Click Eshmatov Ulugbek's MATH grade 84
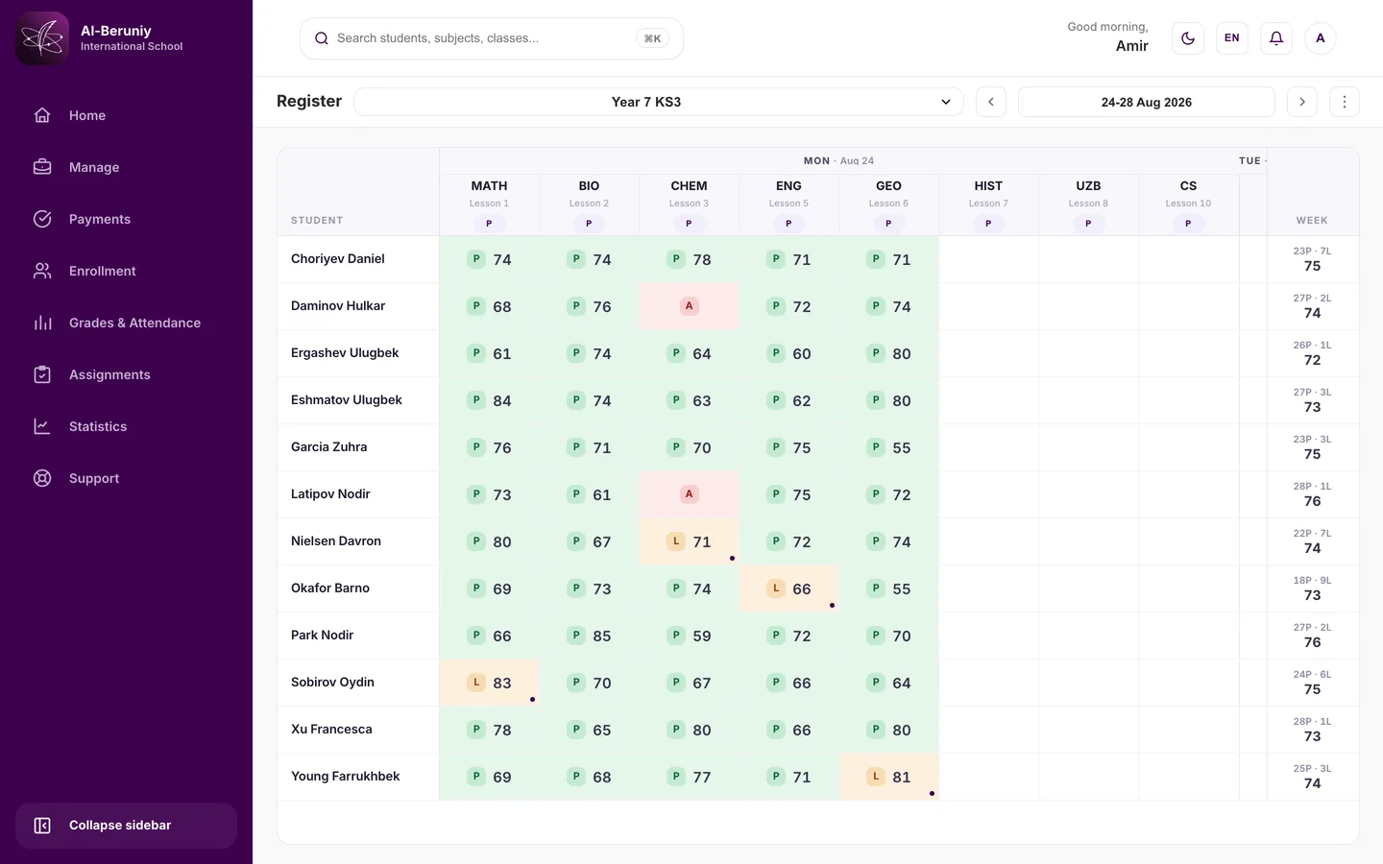Viewport: 1383px width, 864px height. (x=502, y=400)
